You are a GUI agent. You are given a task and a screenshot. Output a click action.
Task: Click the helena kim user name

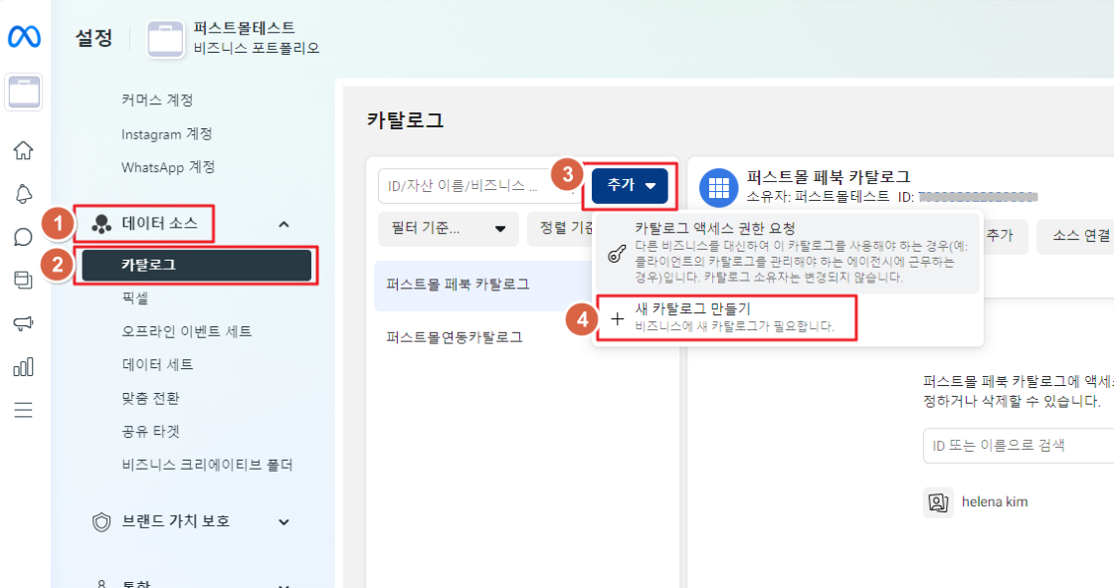pos(995,502)
